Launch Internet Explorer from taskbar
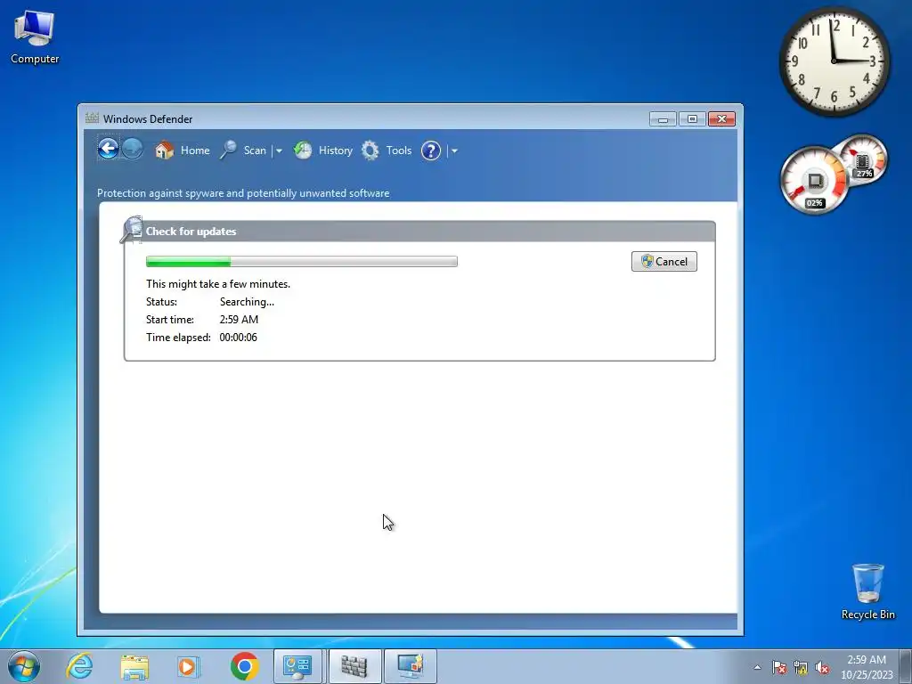Viewport: 912px width, 684px height. (79, 666)
